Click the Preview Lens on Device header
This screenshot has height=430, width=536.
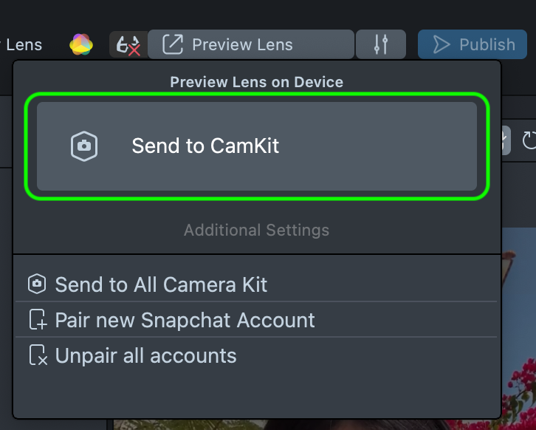pyautogui.click(x=256, y=81)
